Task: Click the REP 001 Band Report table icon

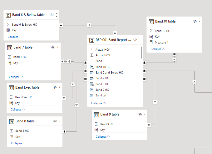Action: (92, 40)
